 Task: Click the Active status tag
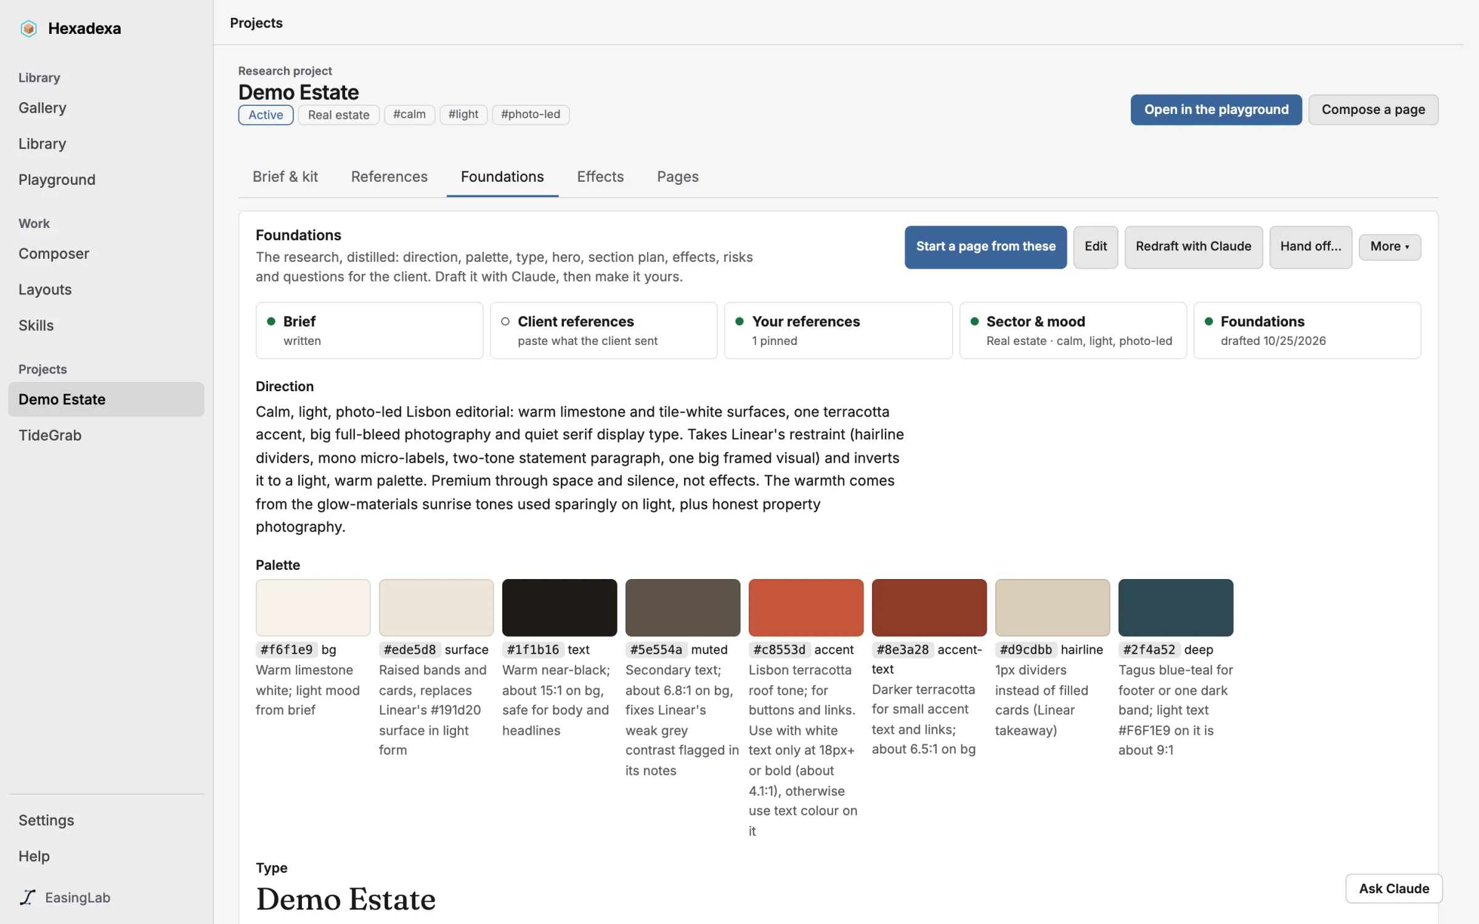point(266,115)
